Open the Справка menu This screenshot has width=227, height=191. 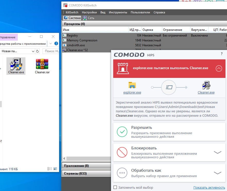tap(159, 12)
